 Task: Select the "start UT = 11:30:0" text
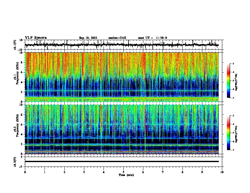click(x=152, y=38)
